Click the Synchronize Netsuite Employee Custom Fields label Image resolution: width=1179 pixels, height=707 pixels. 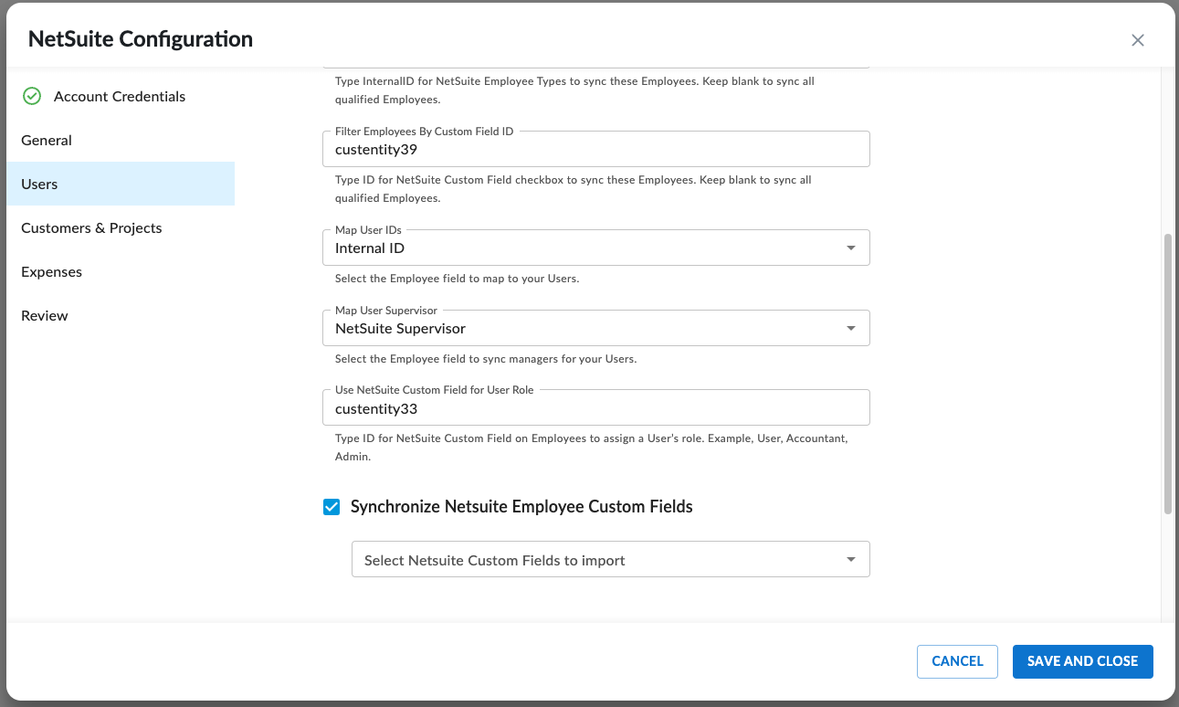pyautogui.click(x=521, y=507)
